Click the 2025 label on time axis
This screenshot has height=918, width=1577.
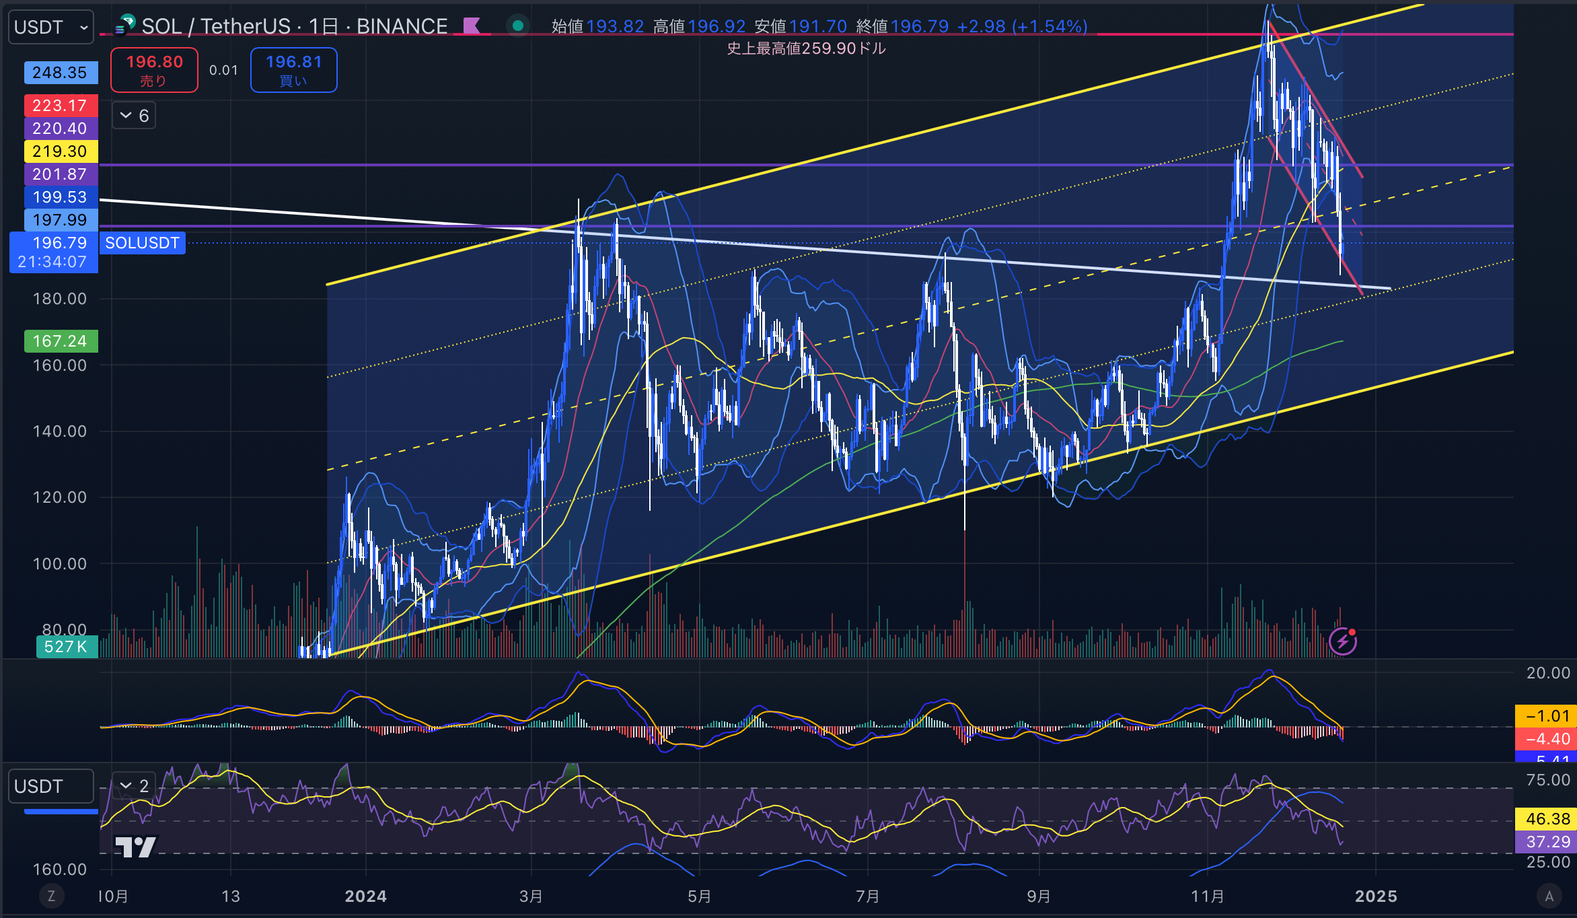point(1377,896)
